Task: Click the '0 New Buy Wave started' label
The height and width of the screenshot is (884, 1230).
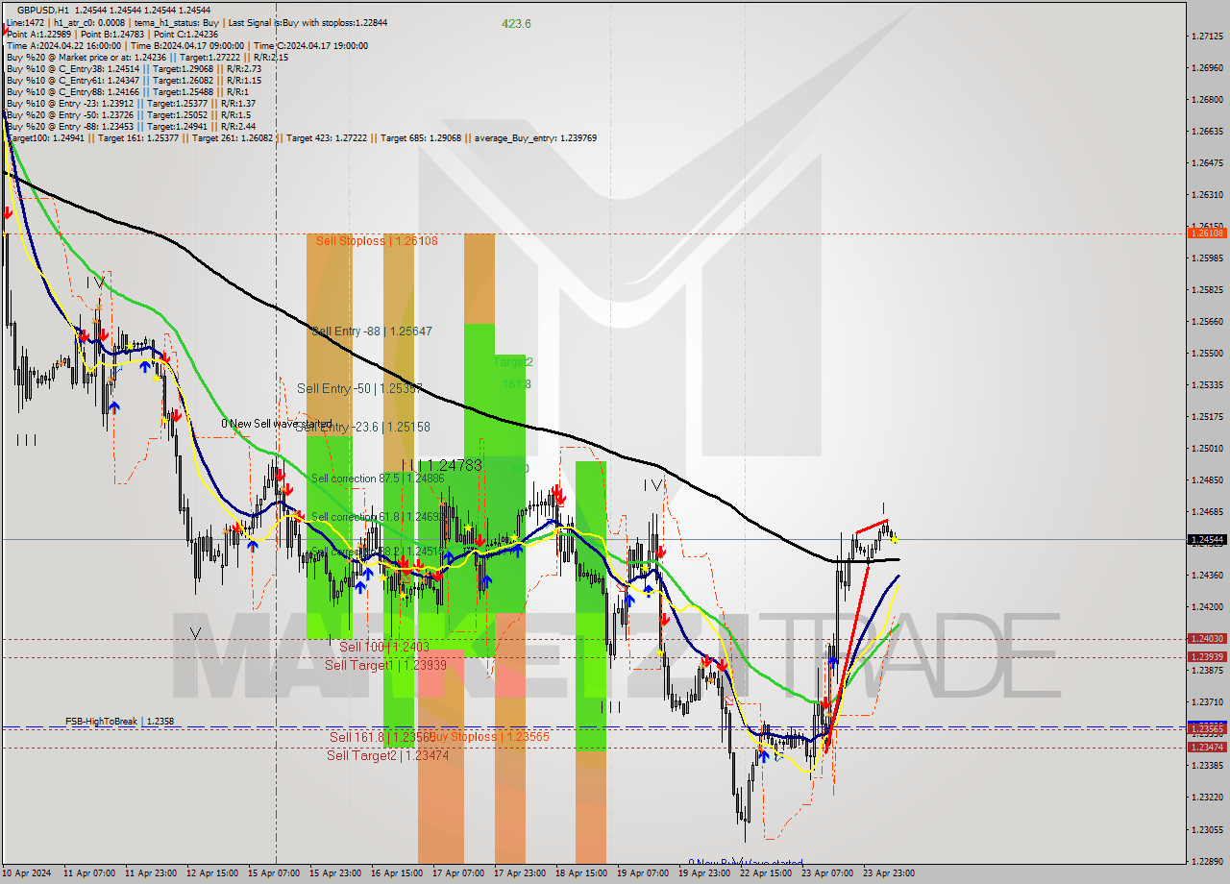Action: [746, 863]
